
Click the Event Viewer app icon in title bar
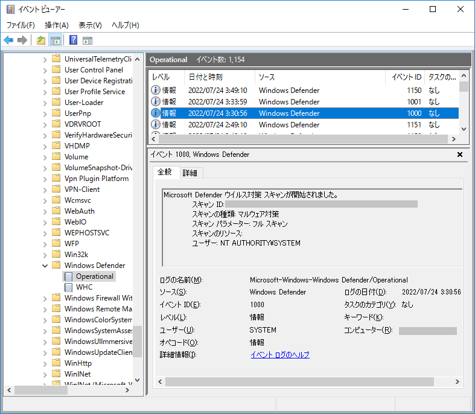10,10
